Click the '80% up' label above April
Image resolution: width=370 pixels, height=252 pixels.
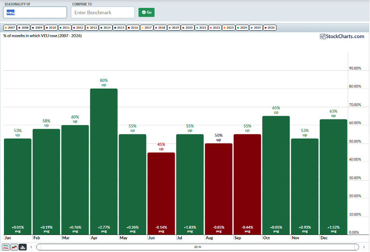click(x=104, y=83)
